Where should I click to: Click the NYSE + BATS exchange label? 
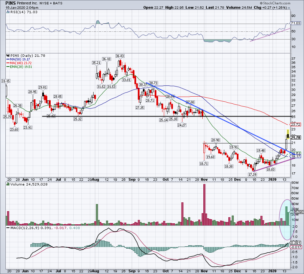(x=51, y=3)
